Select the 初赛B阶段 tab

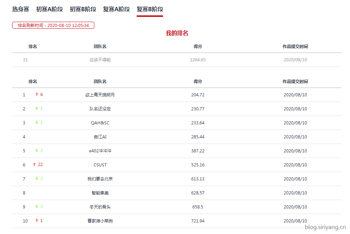pos(83,9)
